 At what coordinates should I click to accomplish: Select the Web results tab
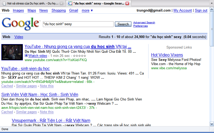(x=6, y=37)
